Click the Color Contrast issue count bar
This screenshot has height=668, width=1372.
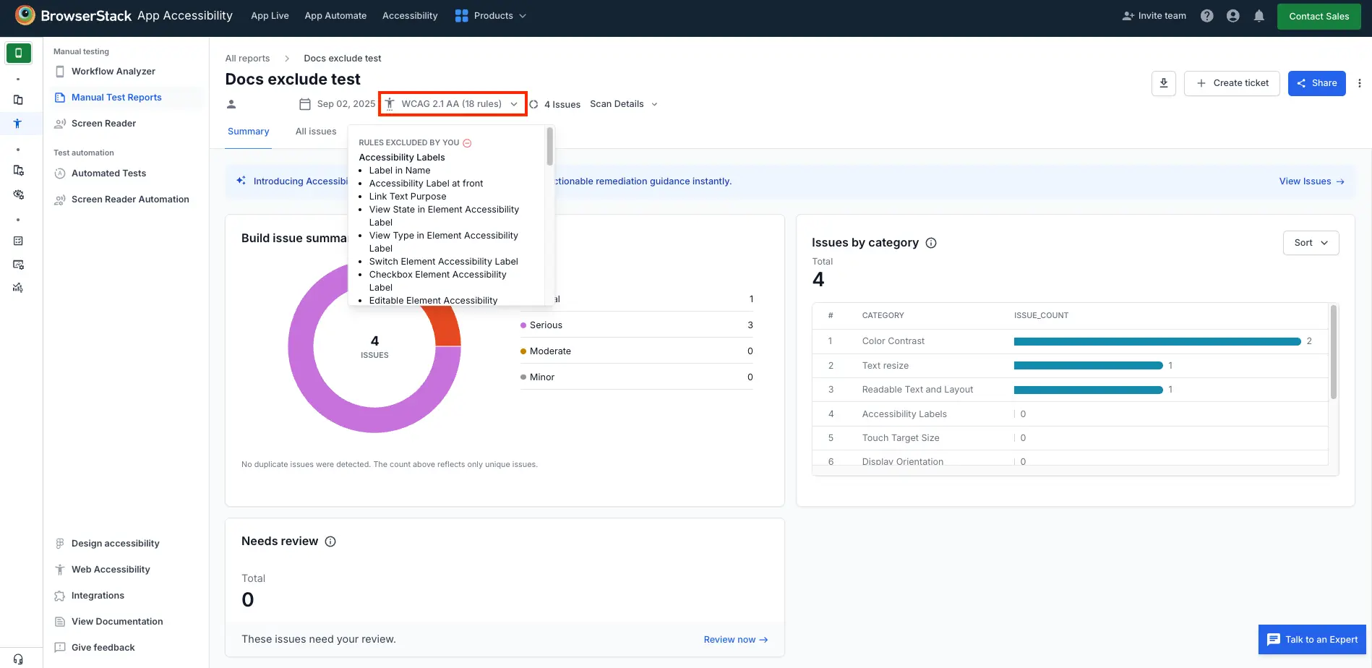coord(1157,341)
